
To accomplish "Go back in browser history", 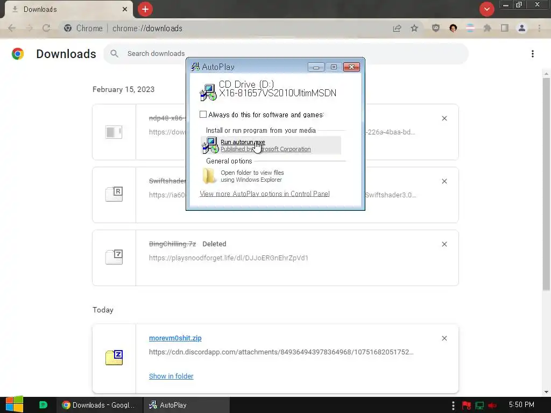I will click(12, 28).
